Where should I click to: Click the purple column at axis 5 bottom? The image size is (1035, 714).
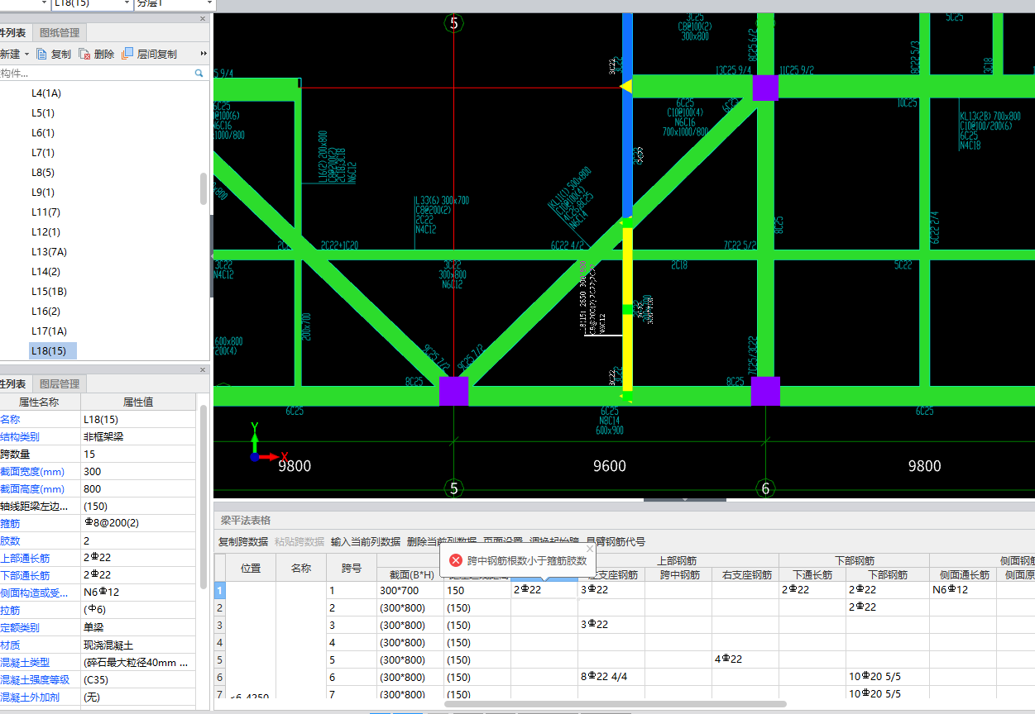pos(453,392)
